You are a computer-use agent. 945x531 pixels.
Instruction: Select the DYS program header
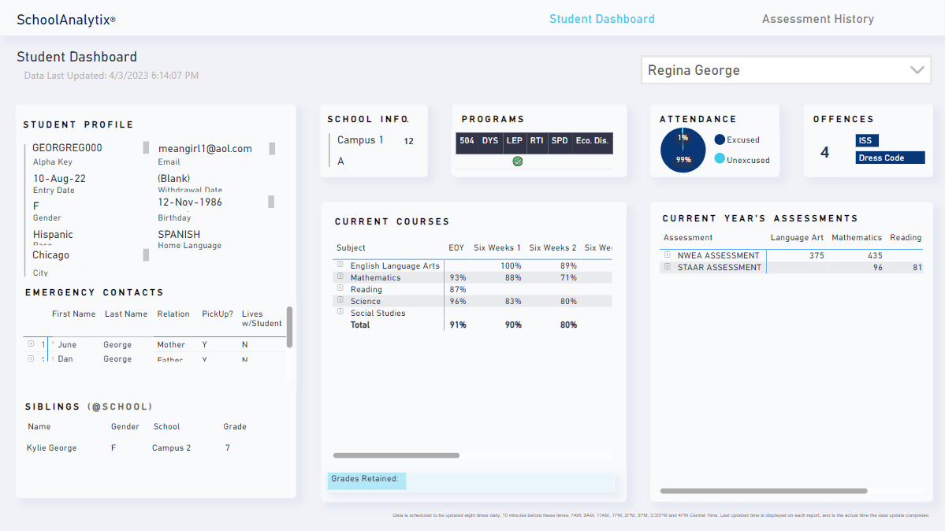point(490,140)
